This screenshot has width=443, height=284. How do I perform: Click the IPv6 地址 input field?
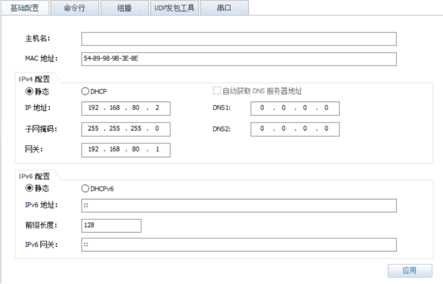(x=239, y=205)
